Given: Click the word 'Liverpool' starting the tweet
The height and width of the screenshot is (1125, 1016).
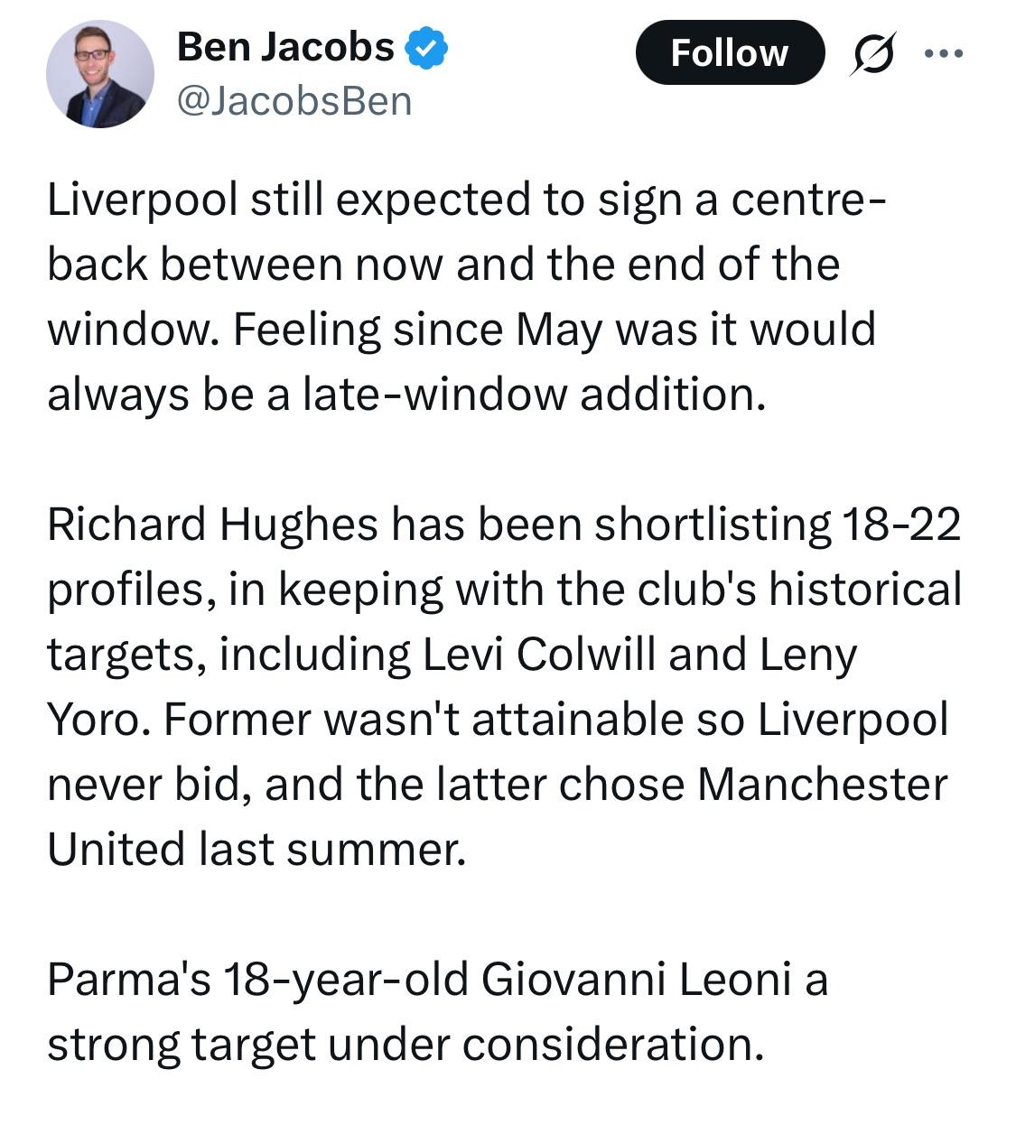Looking at the screenshot, I should tap(143, 200).
